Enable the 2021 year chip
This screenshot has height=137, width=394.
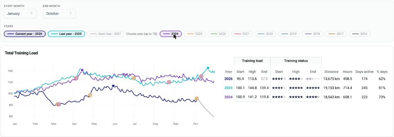coord(242,34)
